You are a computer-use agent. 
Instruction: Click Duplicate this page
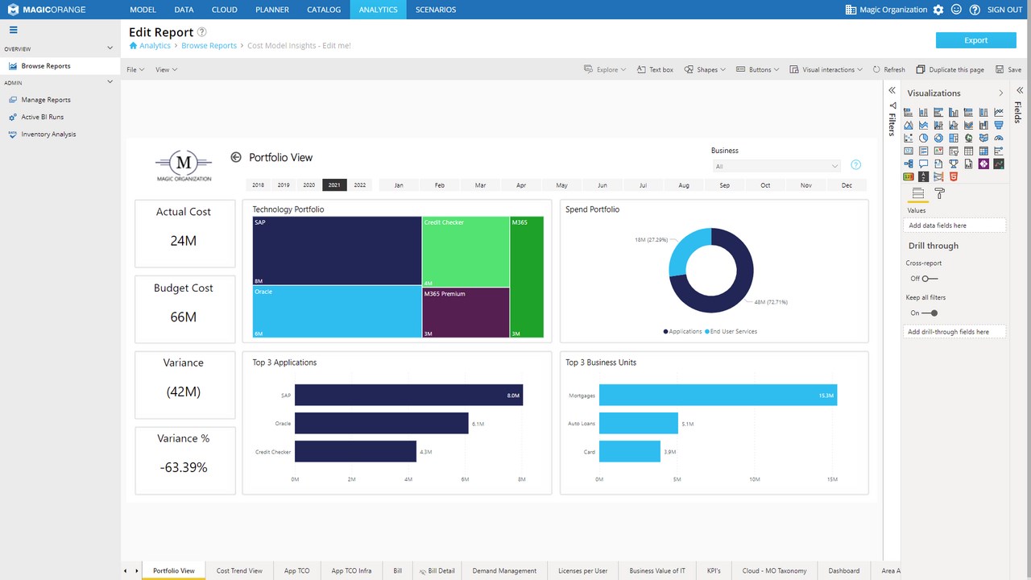950,69
